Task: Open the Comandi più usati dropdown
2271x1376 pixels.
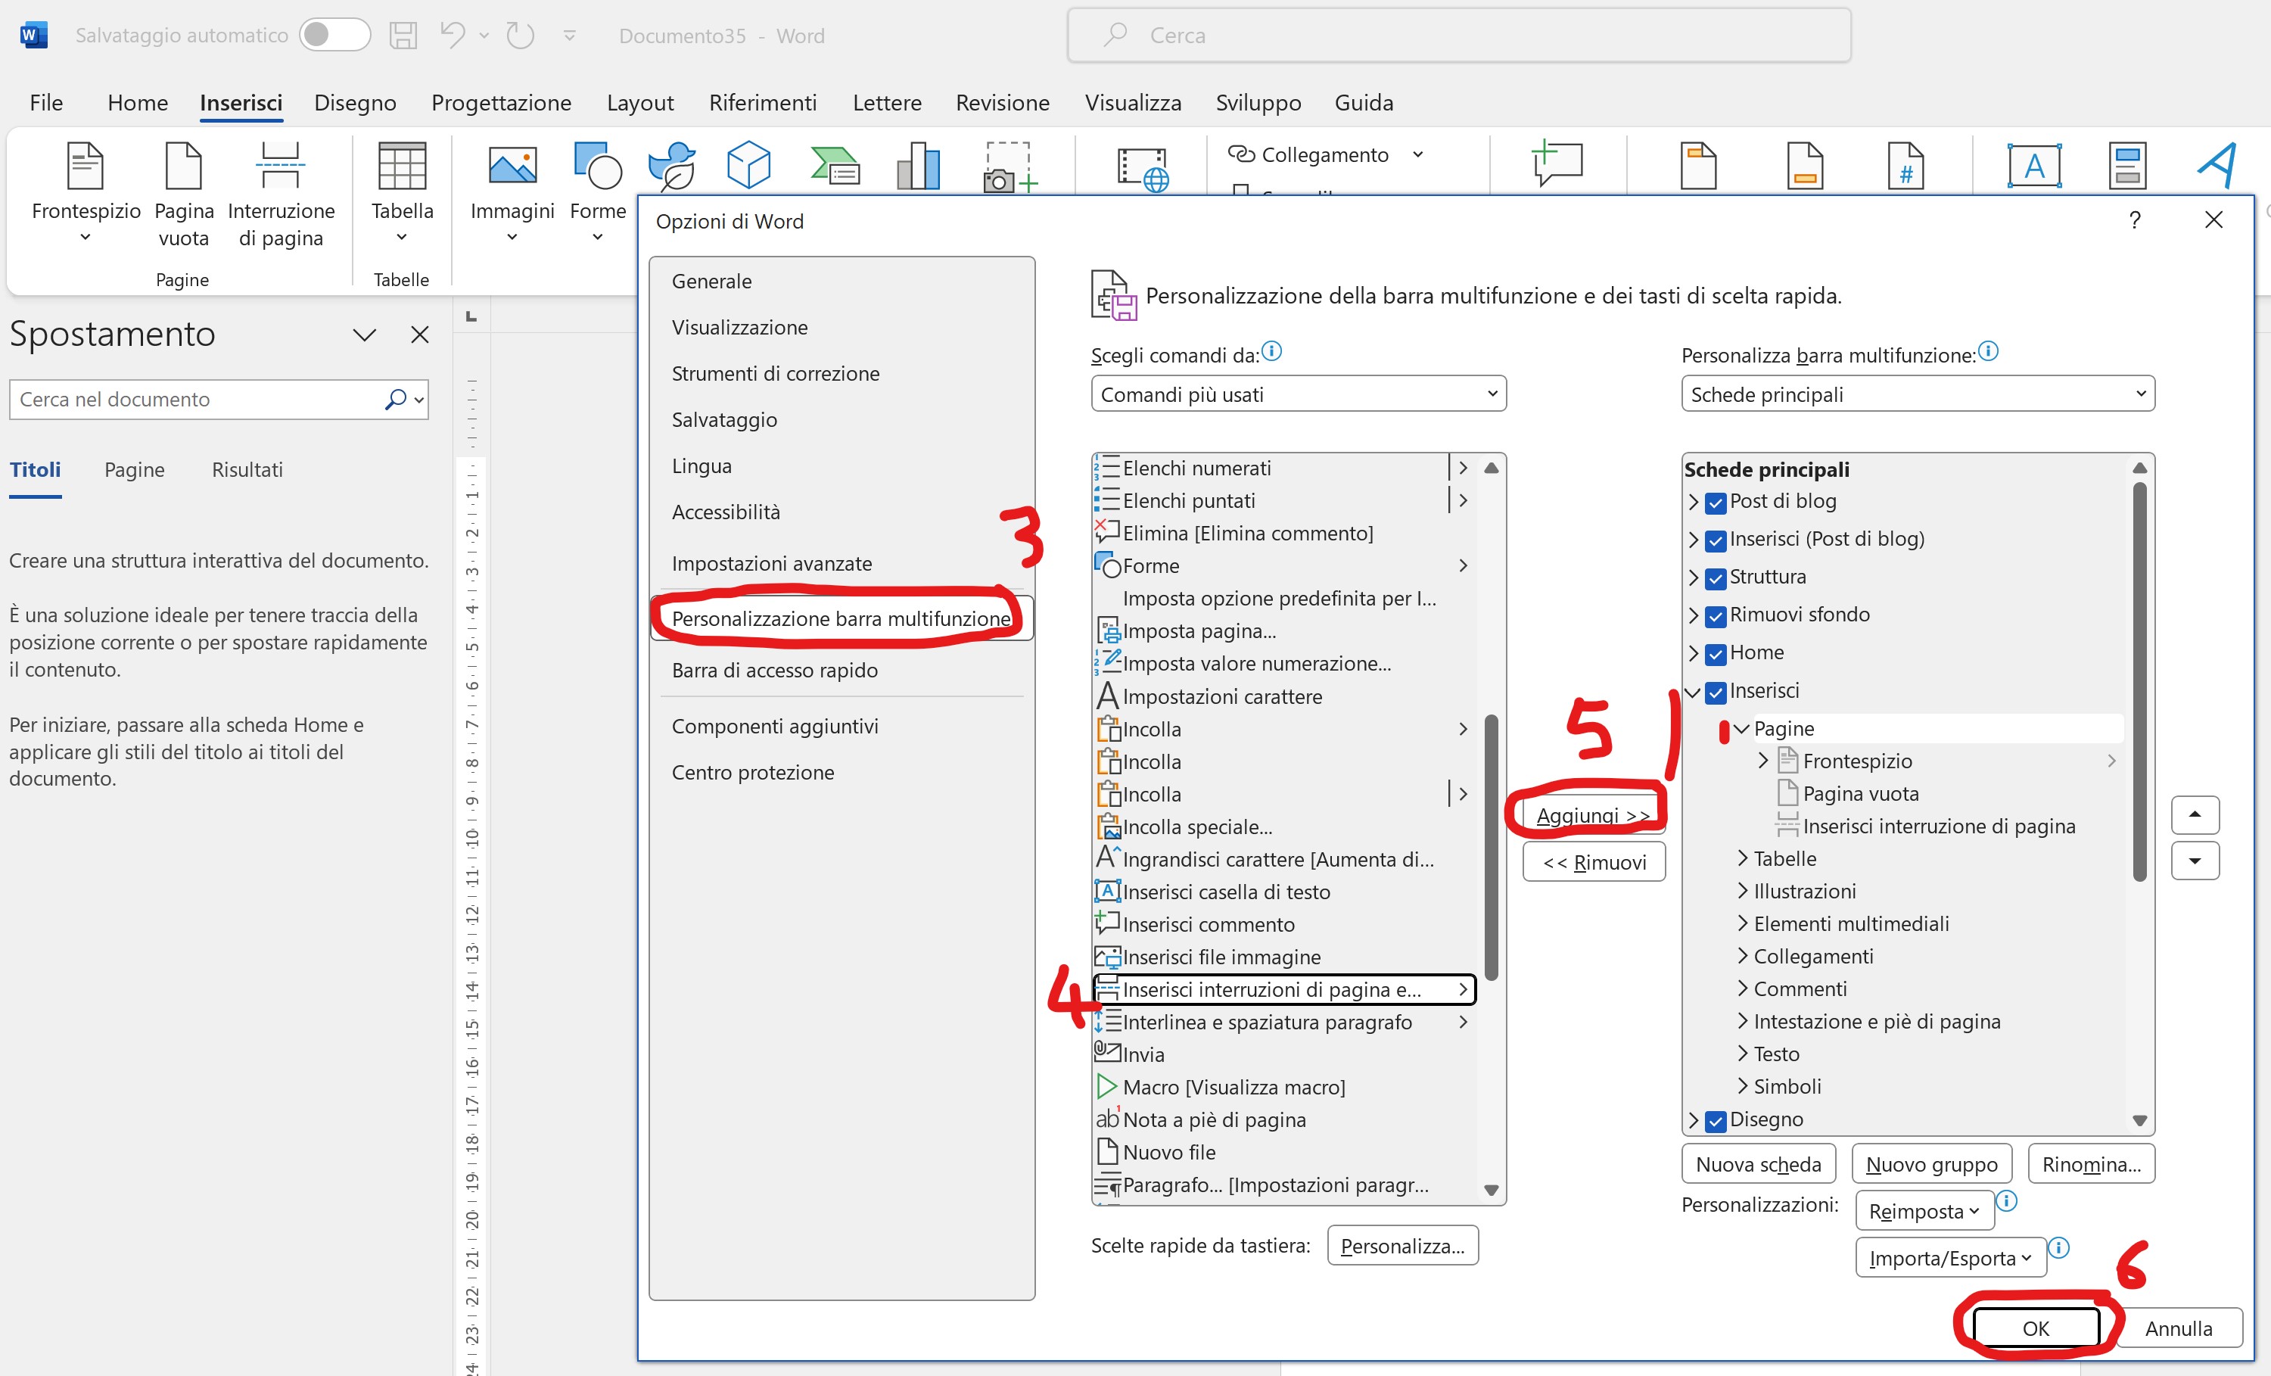Action: pyautogui.click(x=1298, y=394)
